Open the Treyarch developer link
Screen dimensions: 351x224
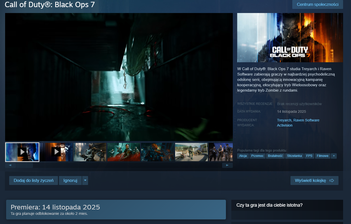(x=284, y=120)
